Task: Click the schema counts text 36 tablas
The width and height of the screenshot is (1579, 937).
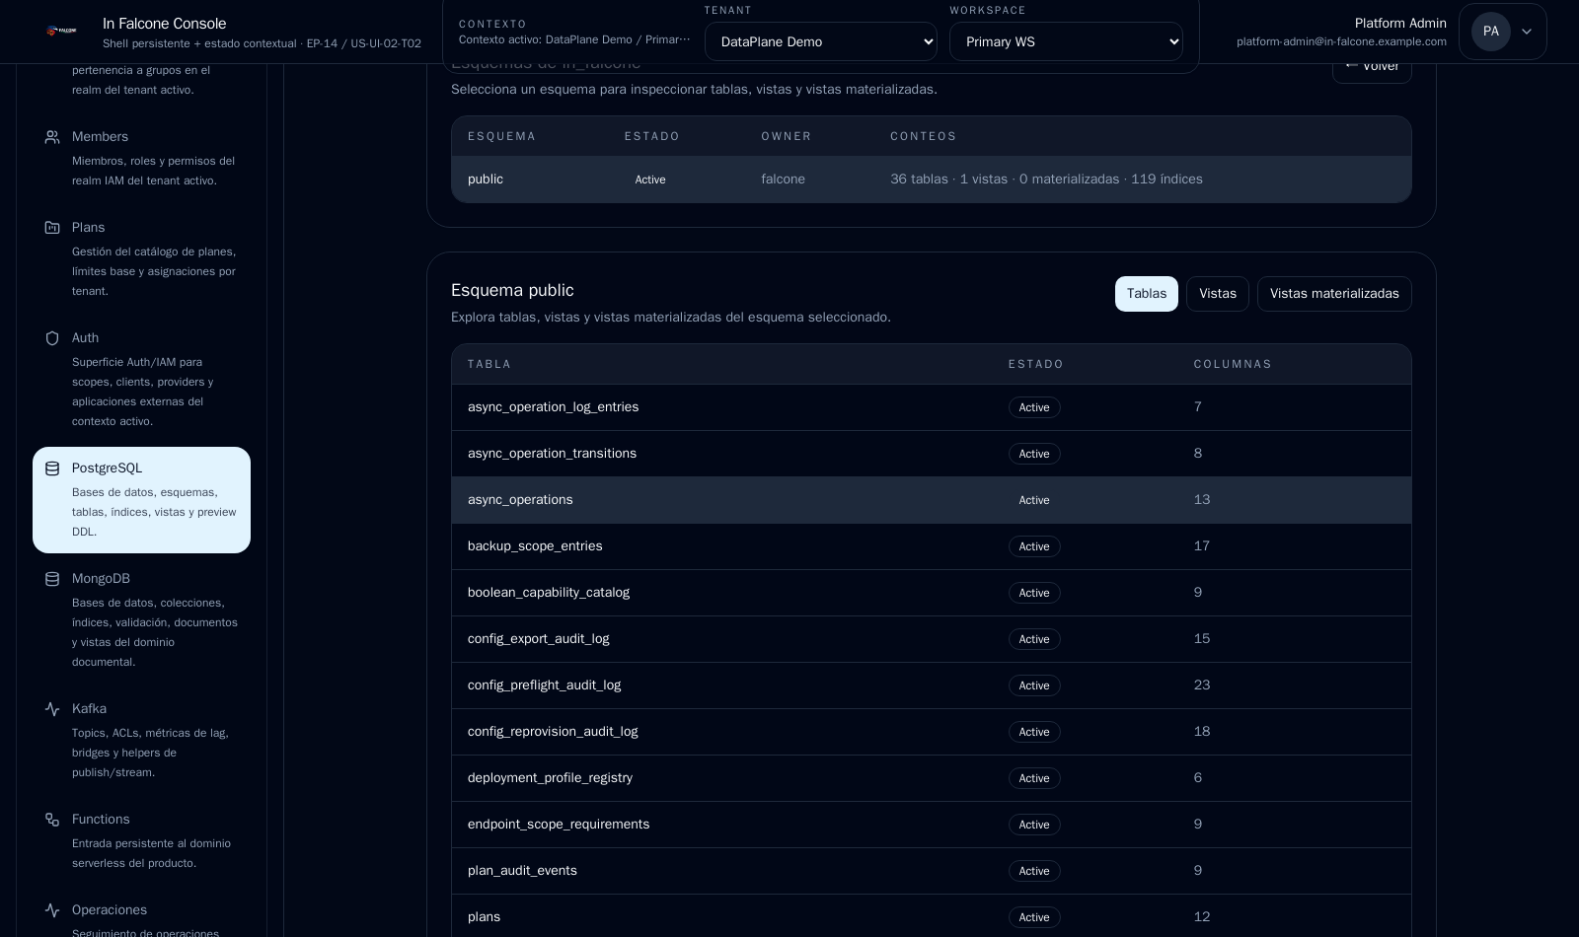Action: coord(1046,180)
